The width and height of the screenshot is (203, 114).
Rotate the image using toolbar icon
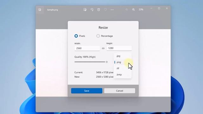point(92,9)
